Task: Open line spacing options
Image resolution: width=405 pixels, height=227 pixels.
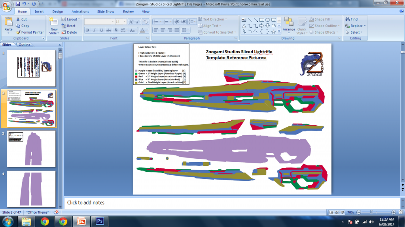Action: 192,22
